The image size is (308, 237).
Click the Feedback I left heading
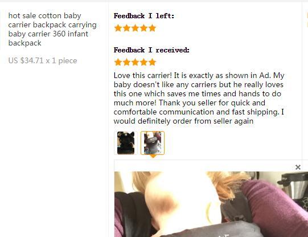coord(144,16)
